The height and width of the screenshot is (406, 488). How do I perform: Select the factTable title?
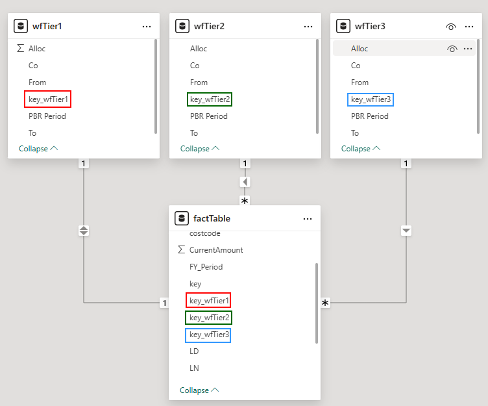coord(212,218)
